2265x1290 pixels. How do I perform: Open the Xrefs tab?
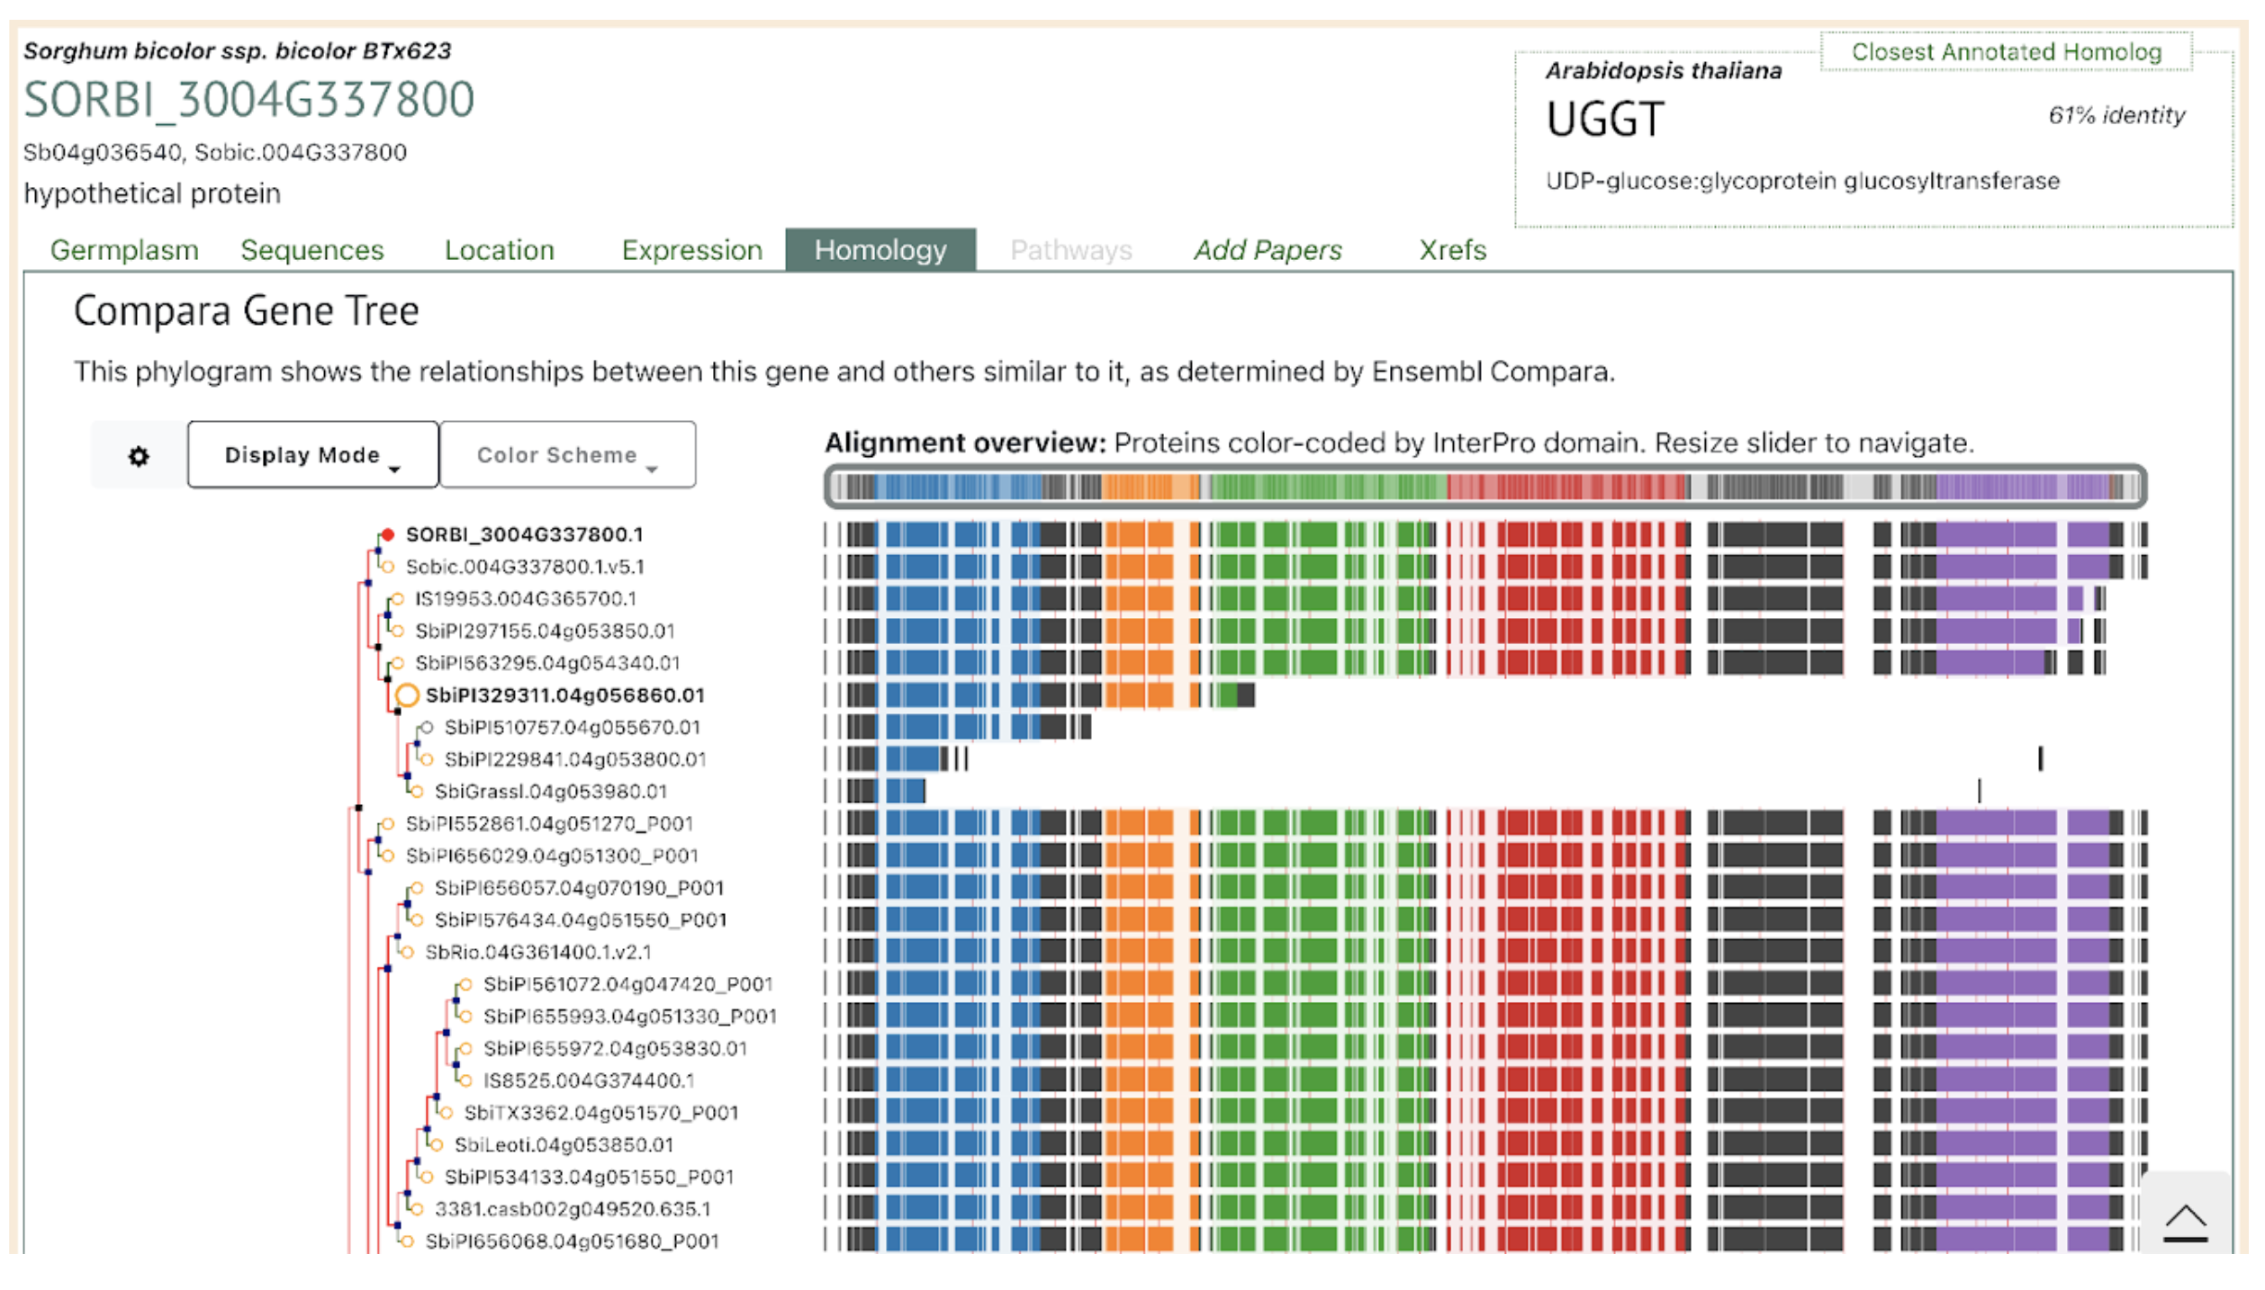click(x=1452, y=250)
